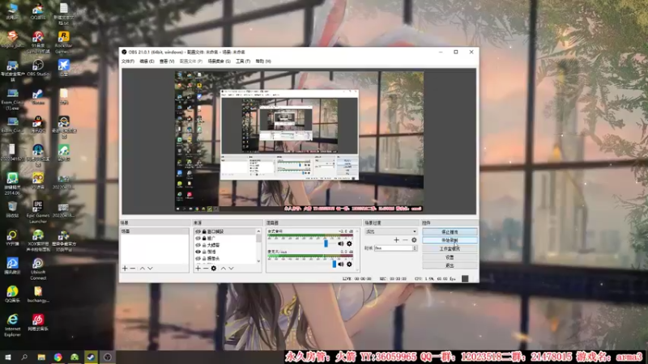The image size is (648, 364).
Task: Click sources list scrollbar up arrow
Action: point(258,231)
